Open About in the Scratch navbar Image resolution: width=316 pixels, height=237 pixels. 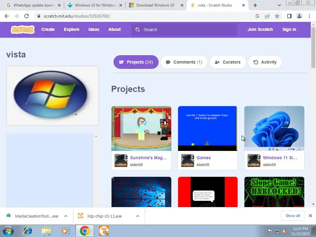(x=114, y=29)
